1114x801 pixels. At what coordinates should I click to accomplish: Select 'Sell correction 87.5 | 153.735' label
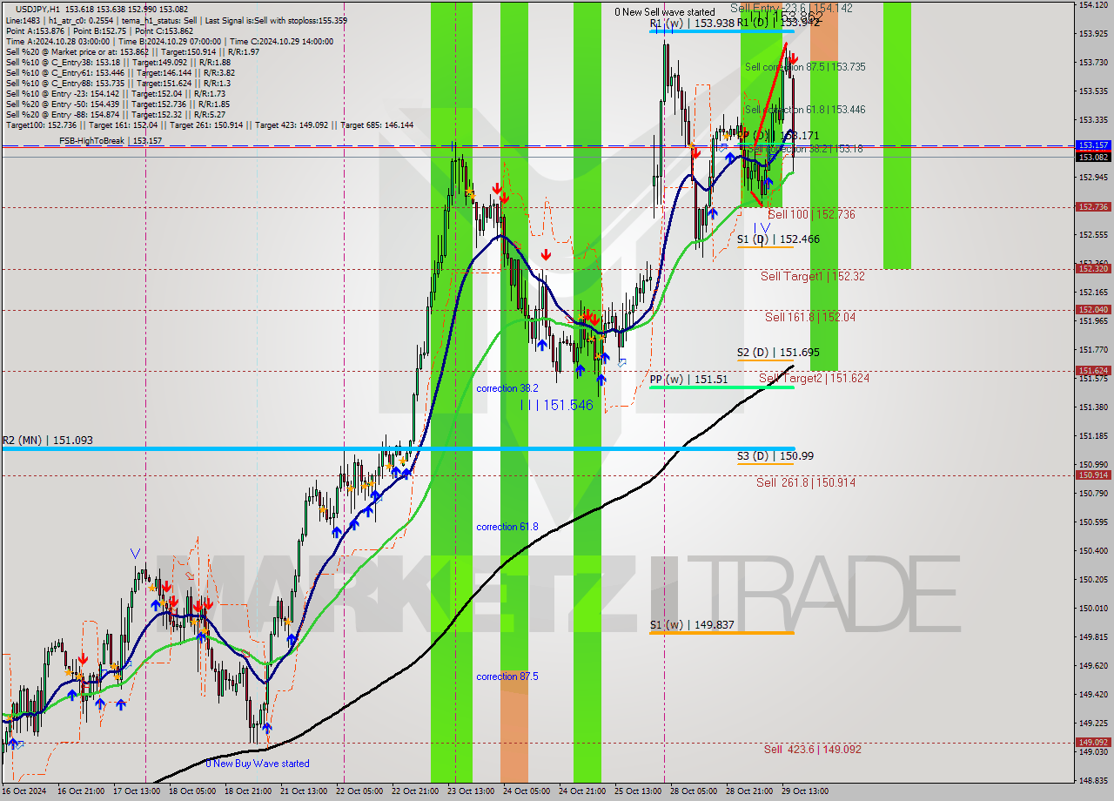(805, 67)
